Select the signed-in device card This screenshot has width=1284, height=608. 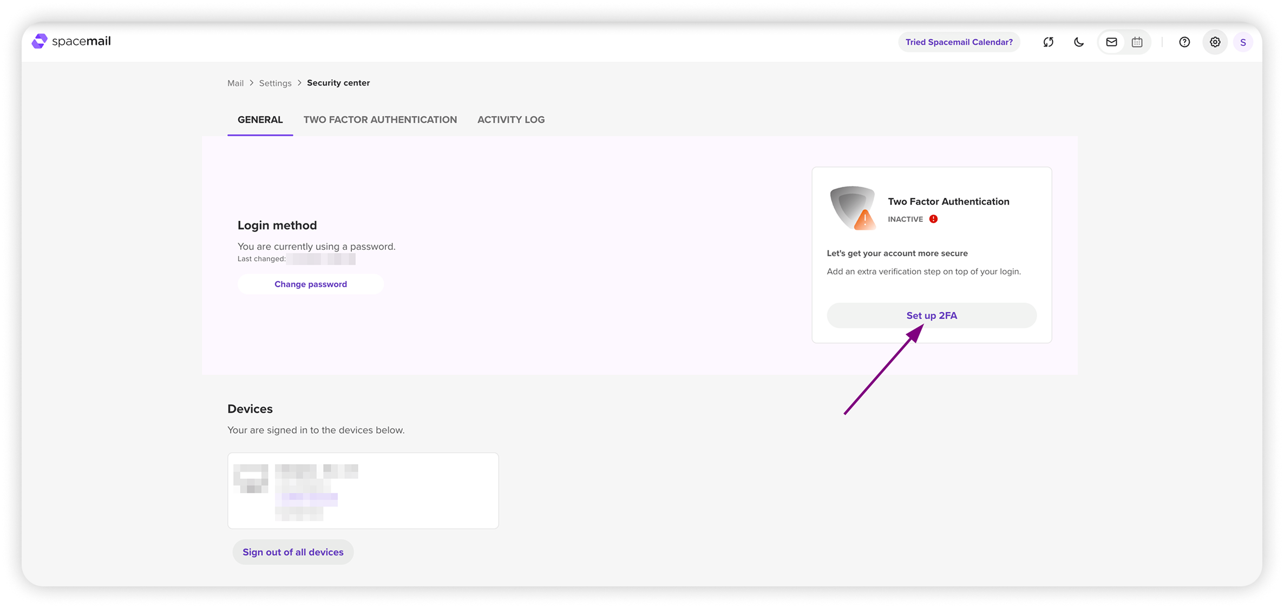pos(363,491)
